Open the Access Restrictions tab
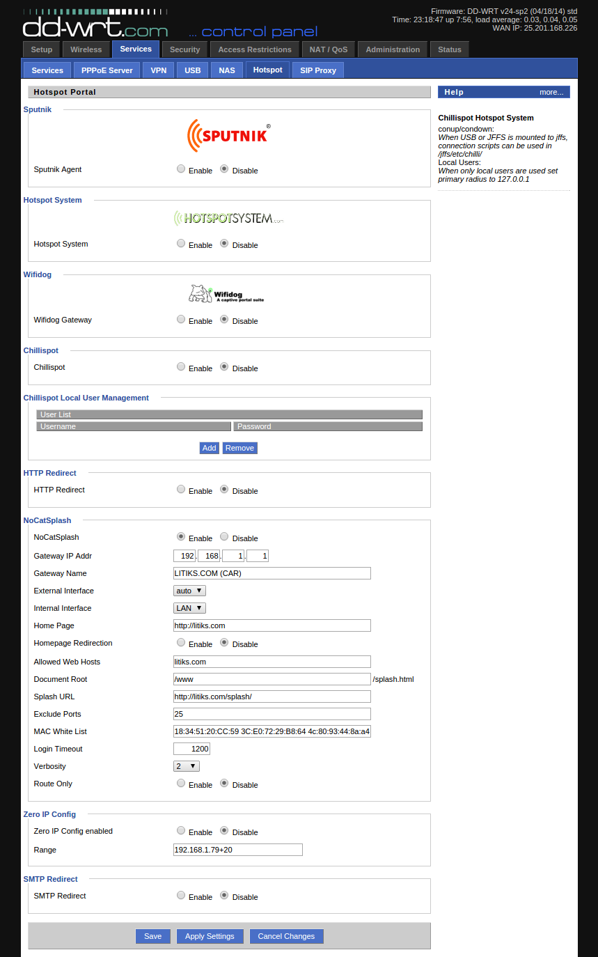 point(255,49)
